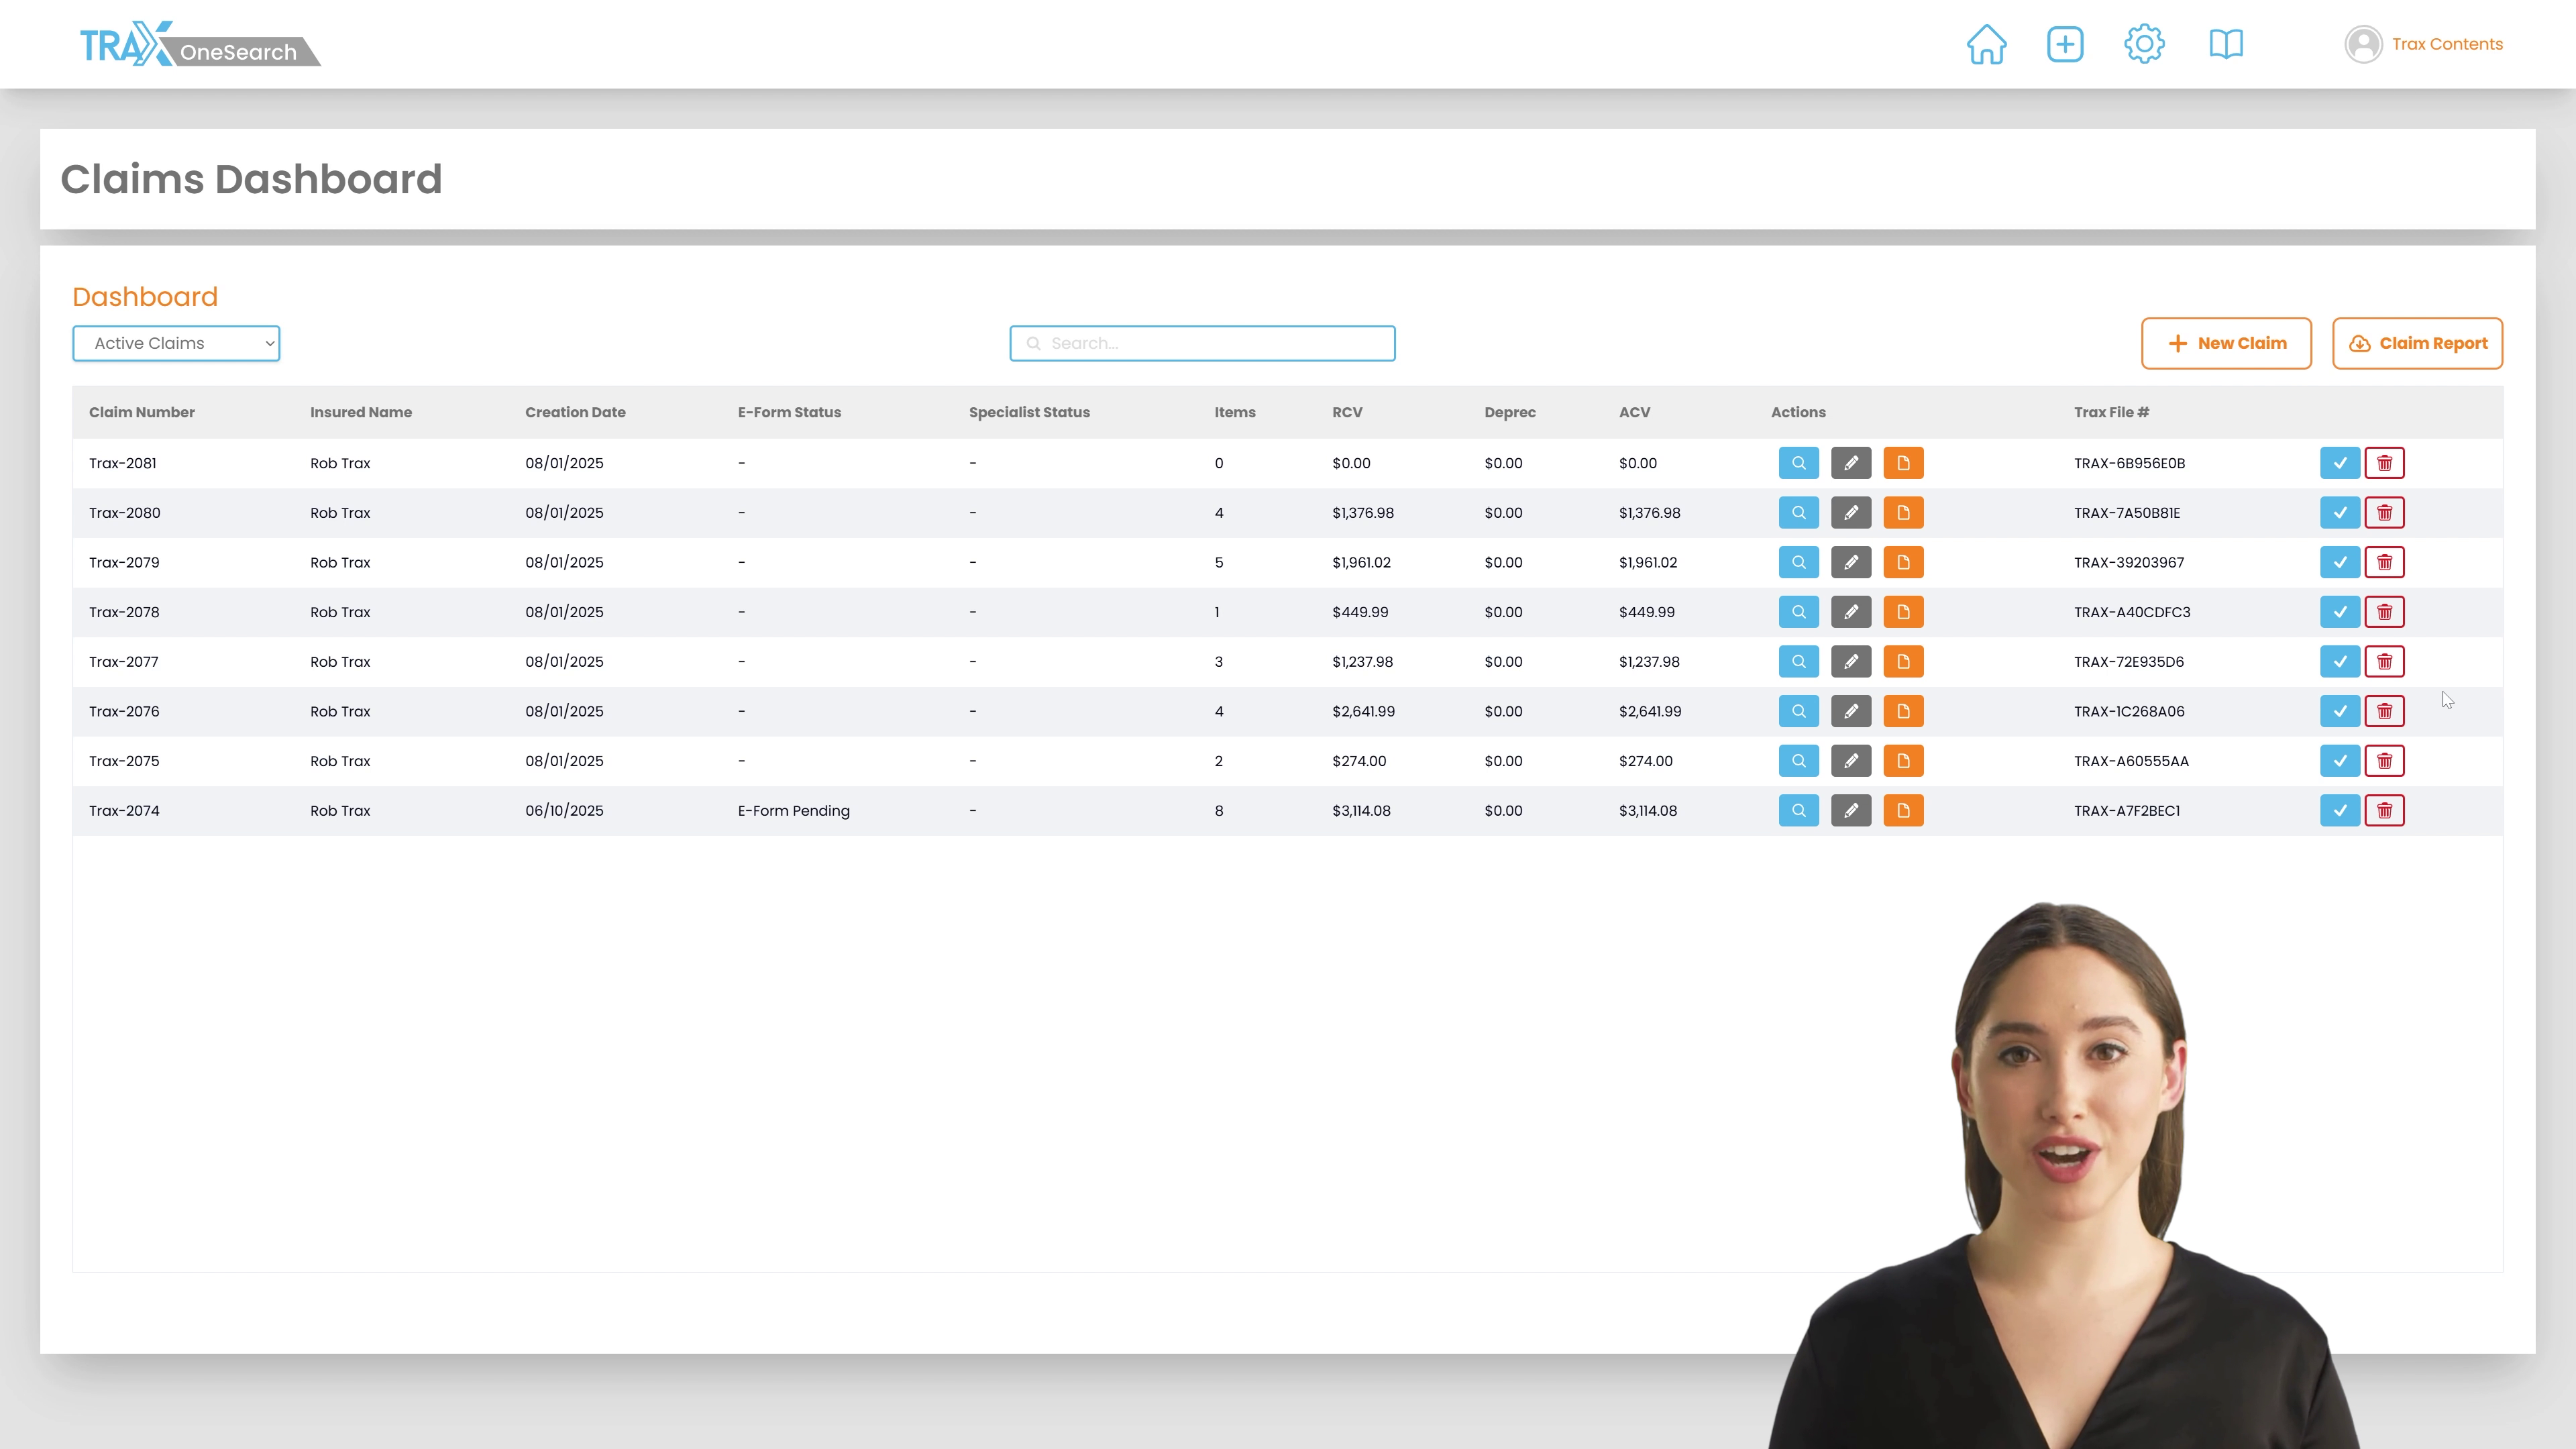The image size is (2576, 1449).
Task: Click inside the Search field
Action: (x=1202, y=343)
